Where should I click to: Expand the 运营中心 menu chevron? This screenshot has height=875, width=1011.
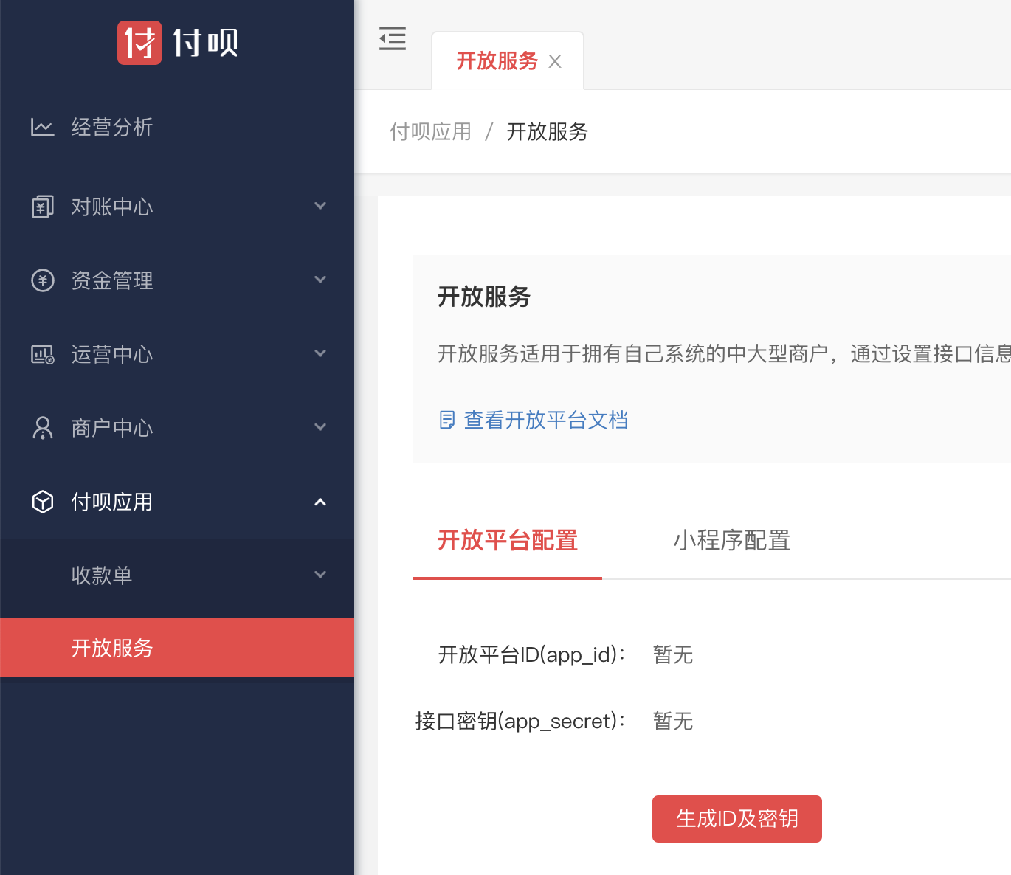[320, 353]
